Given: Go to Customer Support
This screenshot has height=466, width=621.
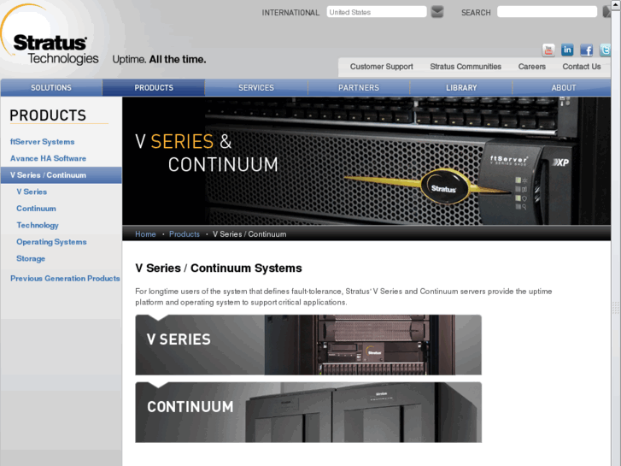Looking at the screenshot, I should (381, 67).
